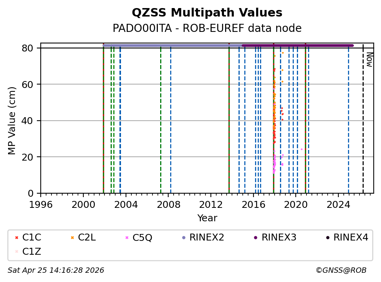Click the dark purple RINEX3 bar
The height and width of the screenshot is (282, 381).
click(x=298, y=45)
